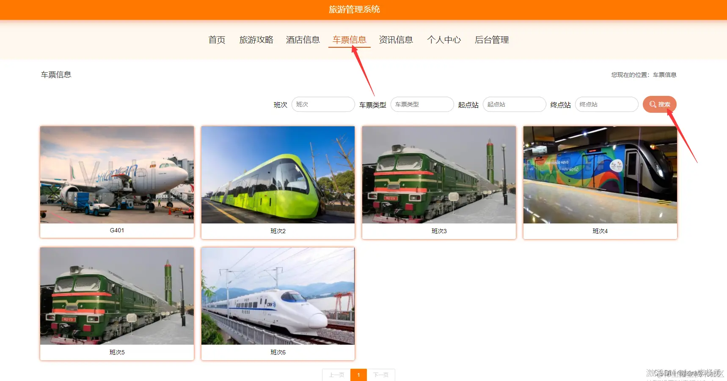This screenshot has height=381, width=727.
Task: Go to 旅游攻略 menu item
Action: click(x=256, y=40)
